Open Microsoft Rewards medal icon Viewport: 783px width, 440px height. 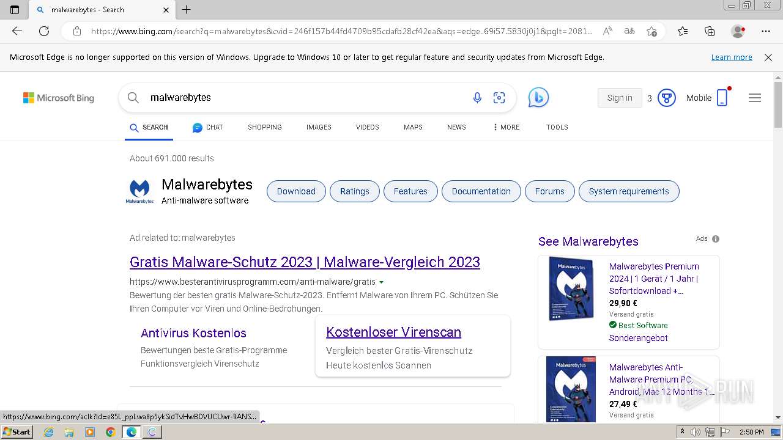click(666, 98)
